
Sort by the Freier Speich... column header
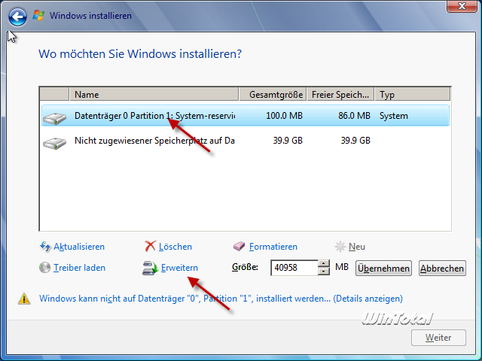point(340,94)
